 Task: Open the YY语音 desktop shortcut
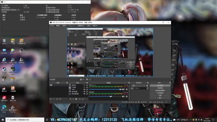click(x=13, y=41)
